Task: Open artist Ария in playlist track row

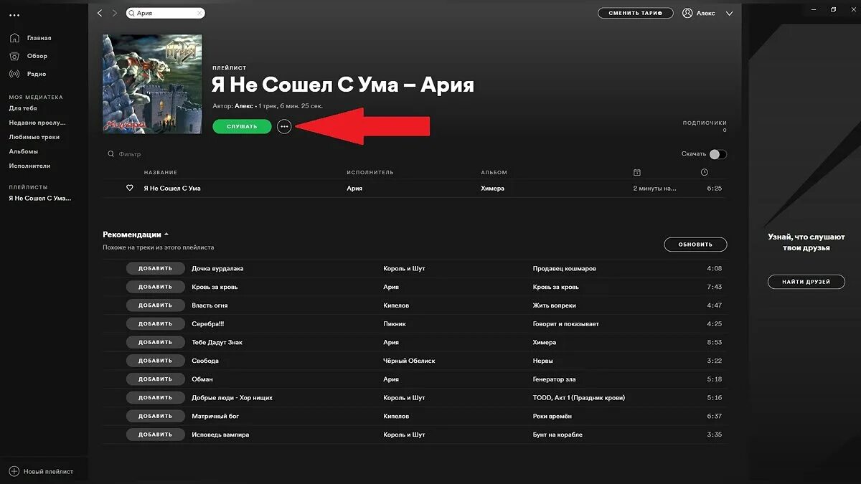Action: pyautogui.click(x=354, y=188)
